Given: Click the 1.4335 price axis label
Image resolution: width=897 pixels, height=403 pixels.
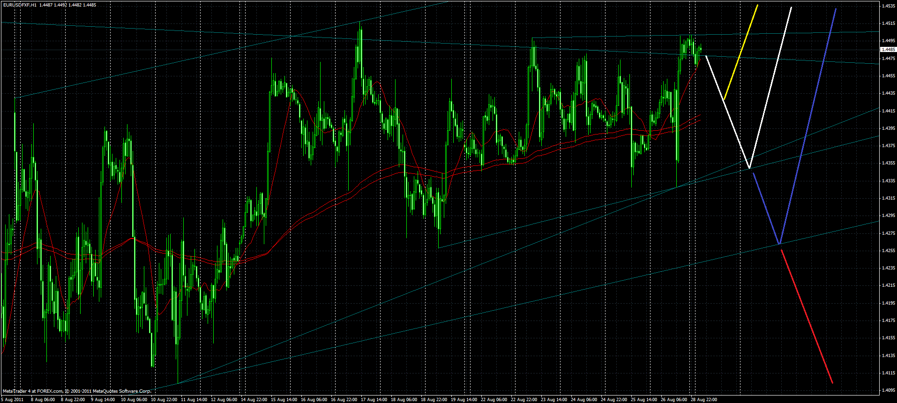Looking at the screenshot, I should click(x=888, y=180).
